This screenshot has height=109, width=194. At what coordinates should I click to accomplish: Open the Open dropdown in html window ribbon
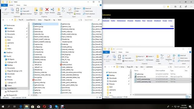[78, 8]
